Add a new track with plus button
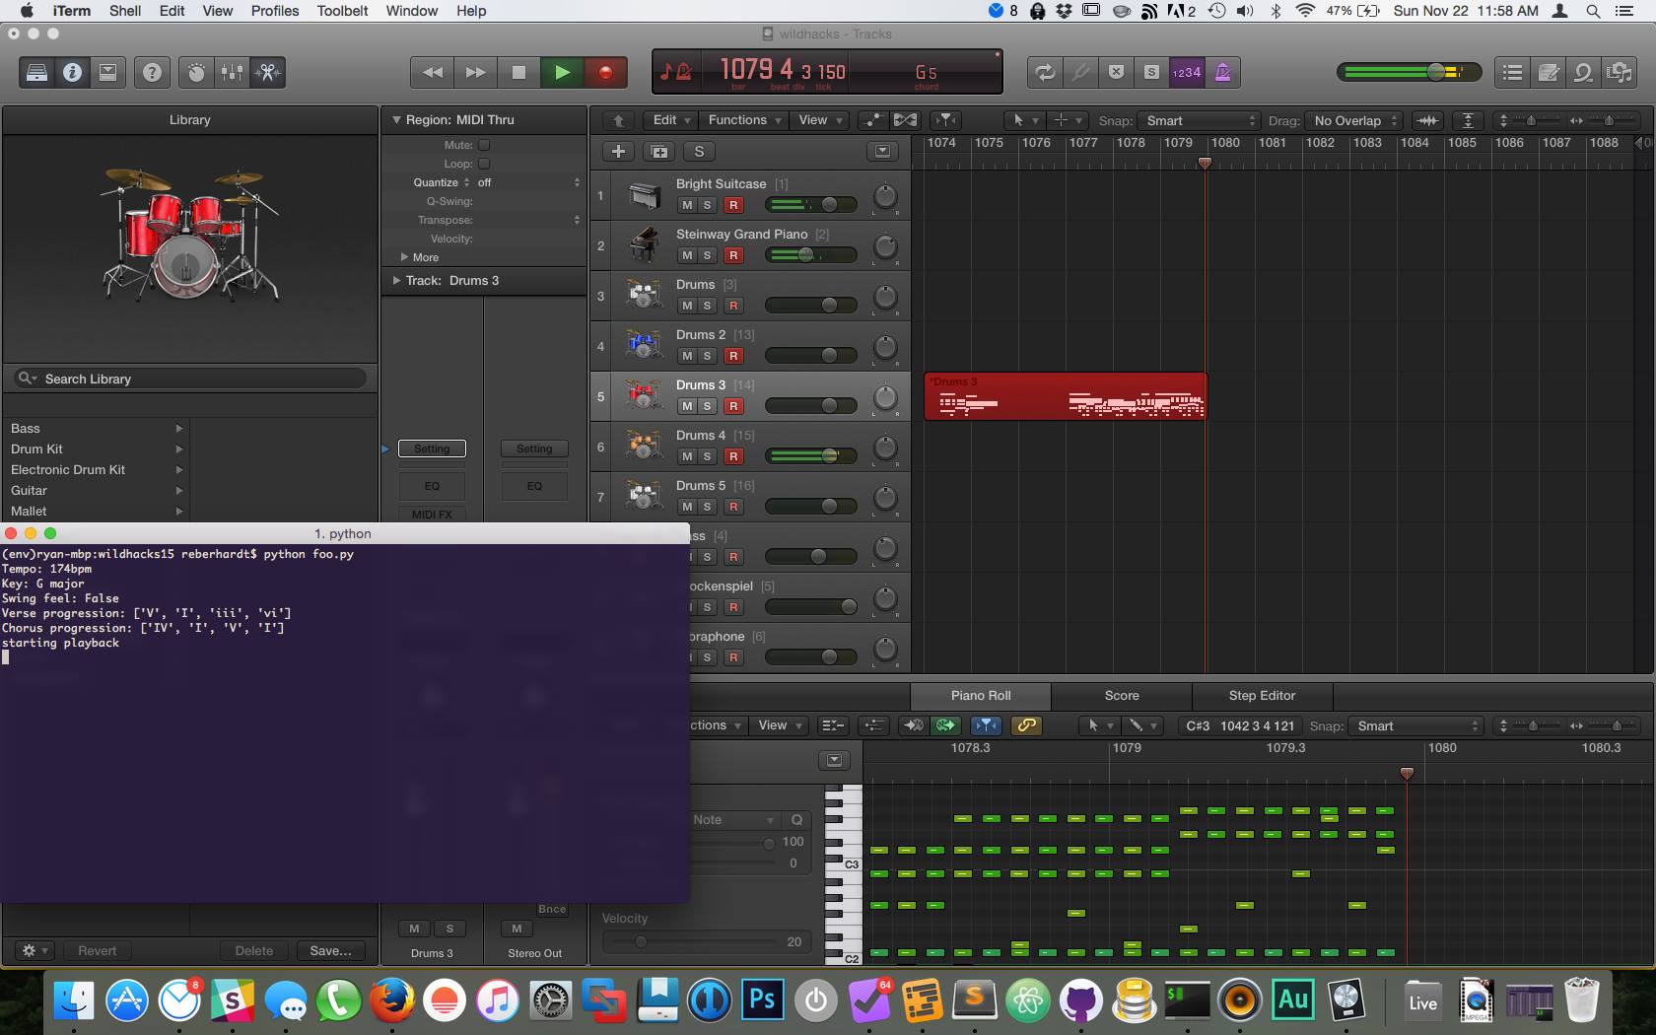Viewport: 1656px width, 1035px height. point(618,152)
